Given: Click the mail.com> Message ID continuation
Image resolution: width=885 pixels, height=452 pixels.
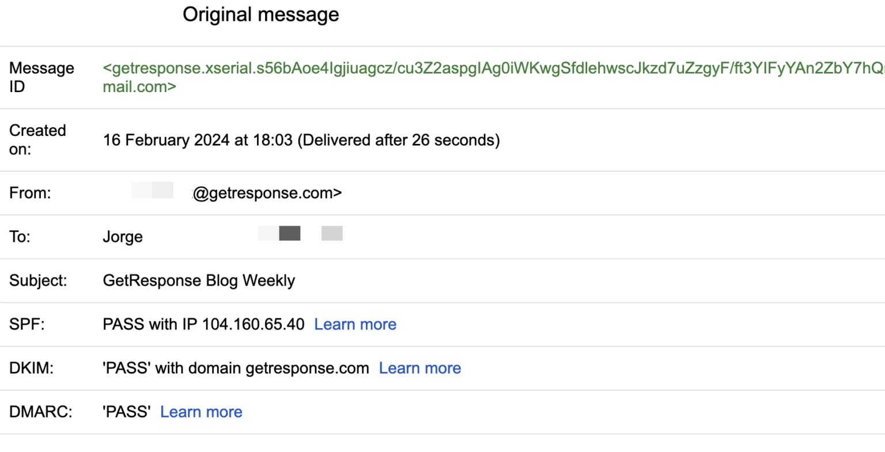Looking at the screenshot, I should (x=139, y=87).
